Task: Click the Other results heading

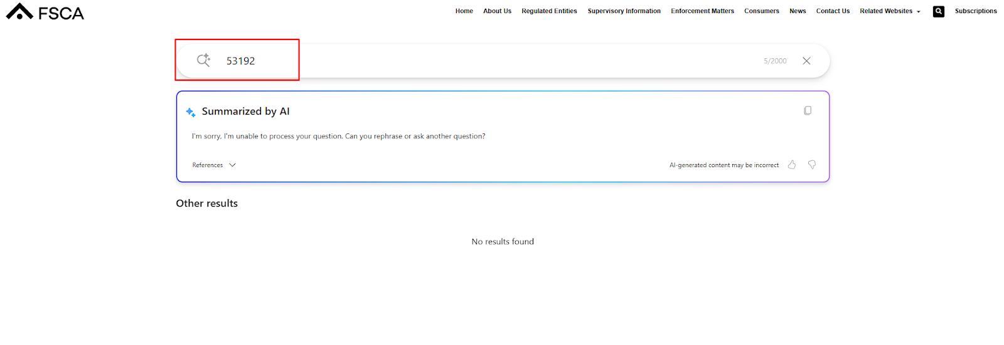Action: [x=206, y=203]
